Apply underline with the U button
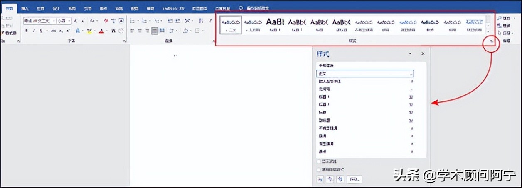This screenshot has width=522, height=188. tap(41, 30)
